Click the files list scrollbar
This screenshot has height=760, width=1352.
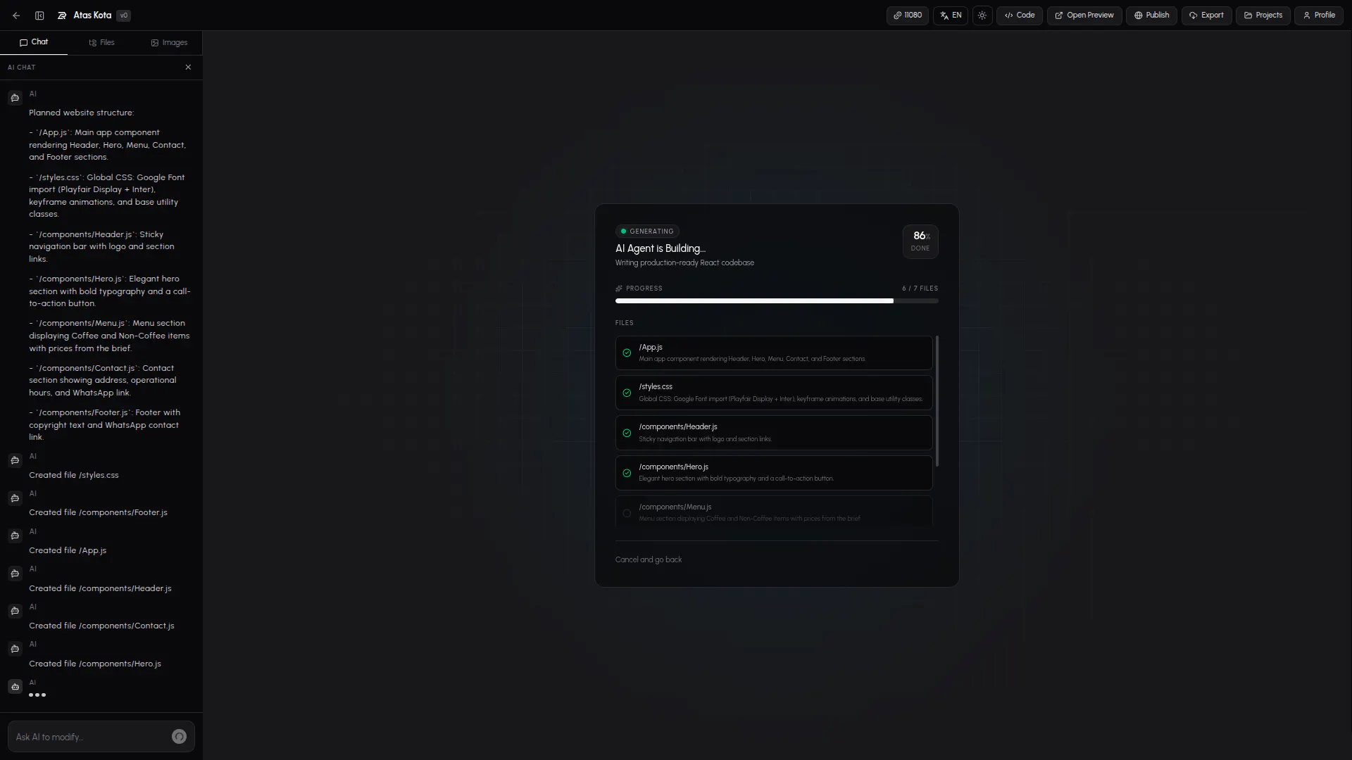coord(937,401)
